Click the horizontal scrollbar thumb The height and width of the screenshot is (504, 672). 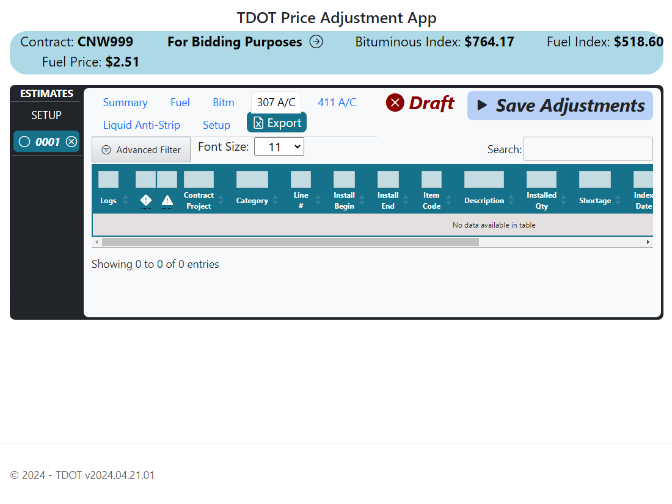tap(290, 242)
